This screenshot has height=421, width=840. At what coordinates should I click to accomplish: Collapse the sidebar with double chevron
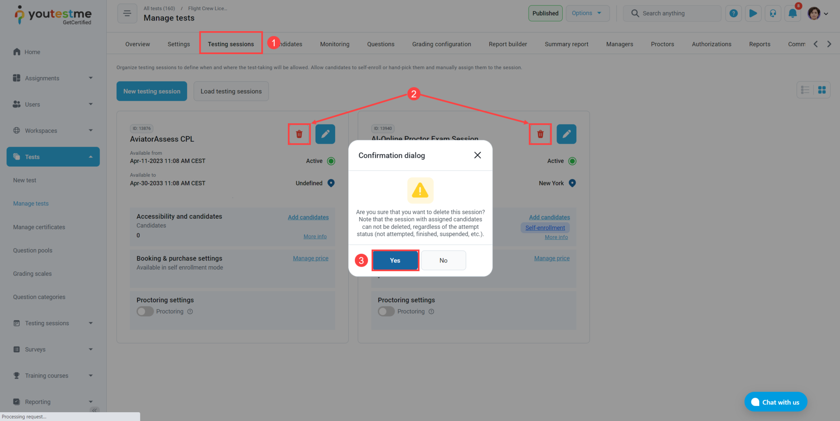coord(94,410)
